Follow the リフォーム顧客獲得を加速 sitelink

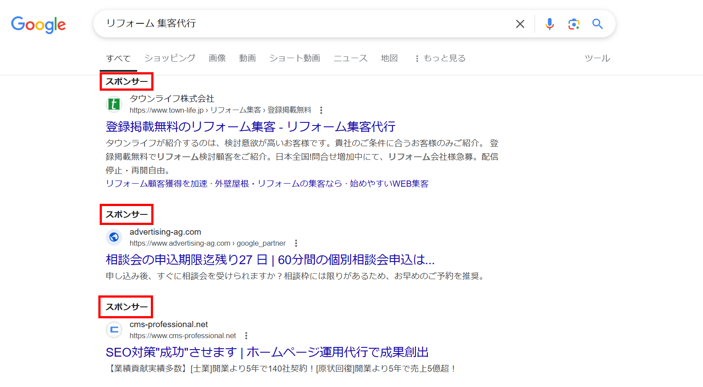pos(157,184)
